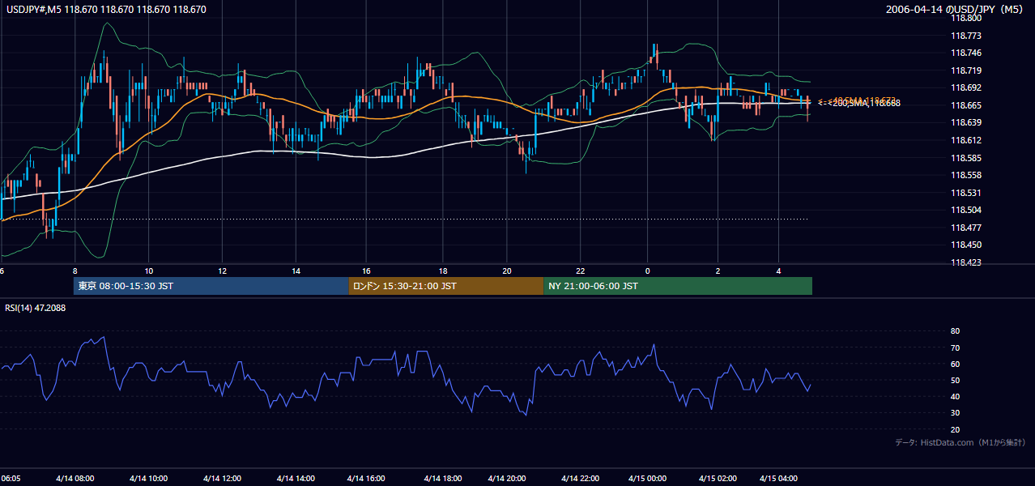This screenshot has width=1035, height=486.
Task: Click the 4/14 14:00 bottom time label
Action: pos(296,479)
